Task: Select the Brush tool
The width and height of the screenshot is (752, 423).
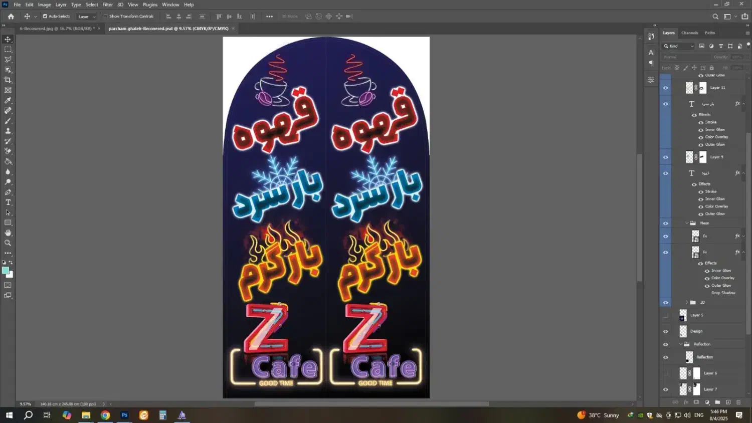Action: tap(8, 121)
